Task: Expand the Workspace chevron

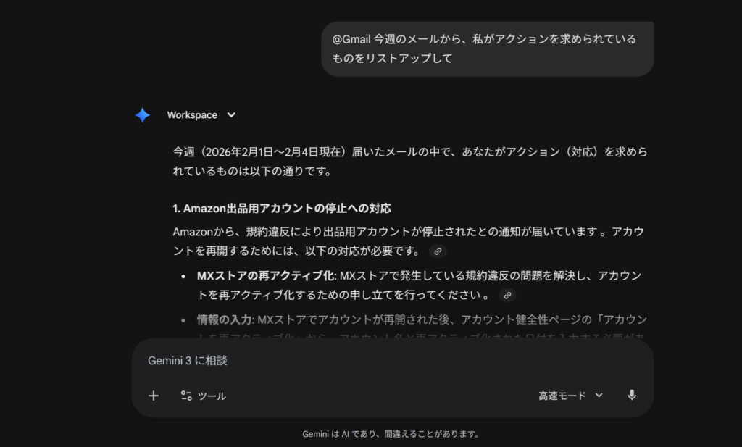Action: [231, 115]
